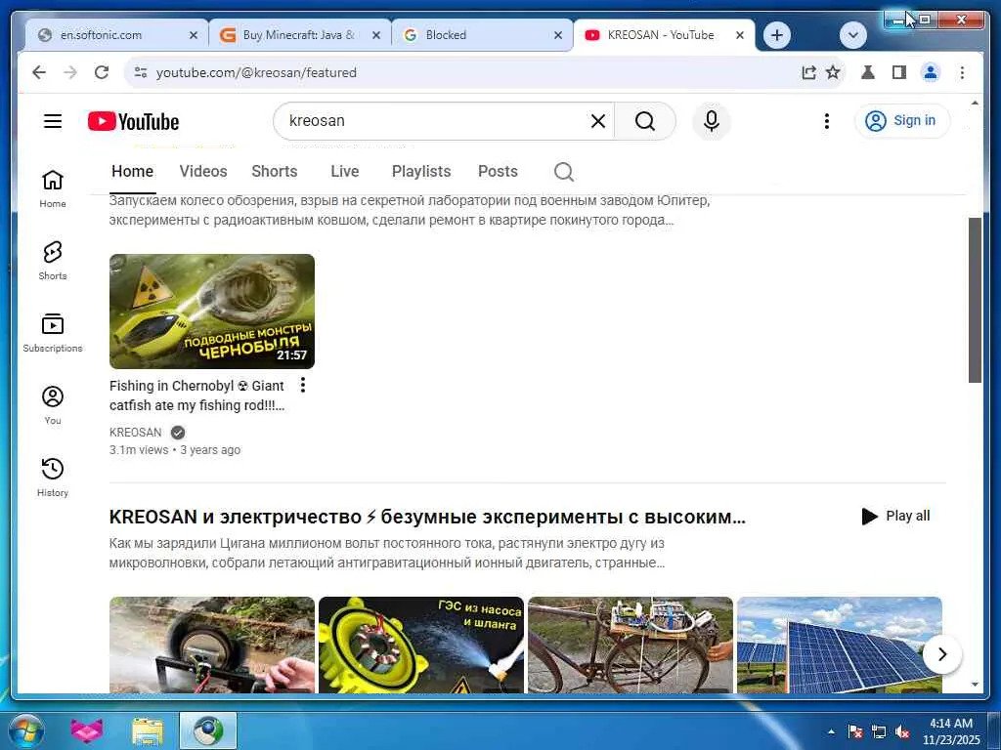Image resolution: width=1001 pixels, height=750 pixels.
Task: Expand the tab search dropdown
Action: 852,35
